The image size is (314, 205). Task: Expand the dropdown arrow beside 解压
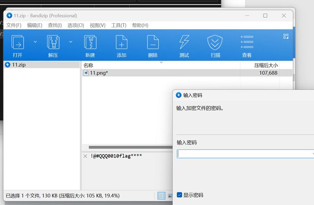[x=71, y=42]
